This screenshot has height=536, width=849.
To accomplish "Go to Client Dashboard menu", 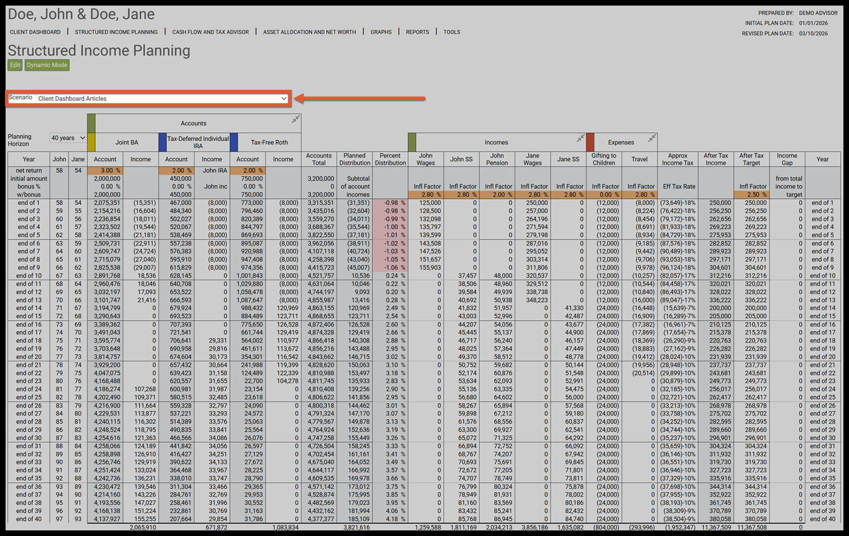I will [35, 32].
